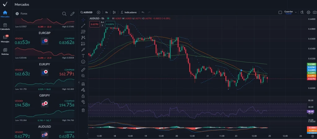The image size is (317, 139).
Task: Collapse the bottom indicator pane arrow
Action: pos(88,133)
